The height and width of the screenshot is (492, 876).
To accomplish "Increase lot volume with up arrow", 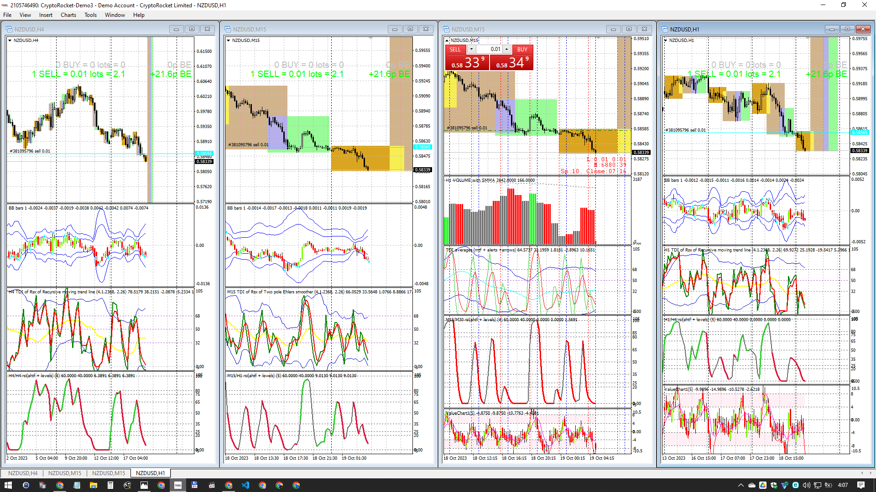I will 506,49.
